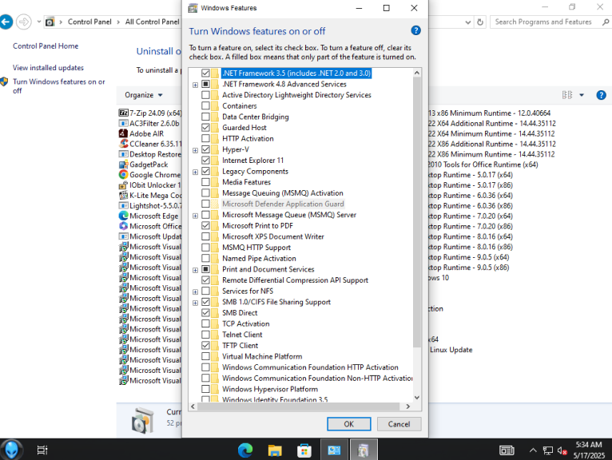Click the 7-Zip 24.09 program icon
Screen dimensions: 612x460
pos(123,113)
